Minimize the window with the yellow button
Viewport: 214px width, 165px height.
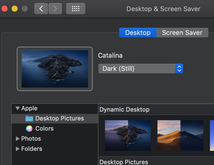point(15,9)
